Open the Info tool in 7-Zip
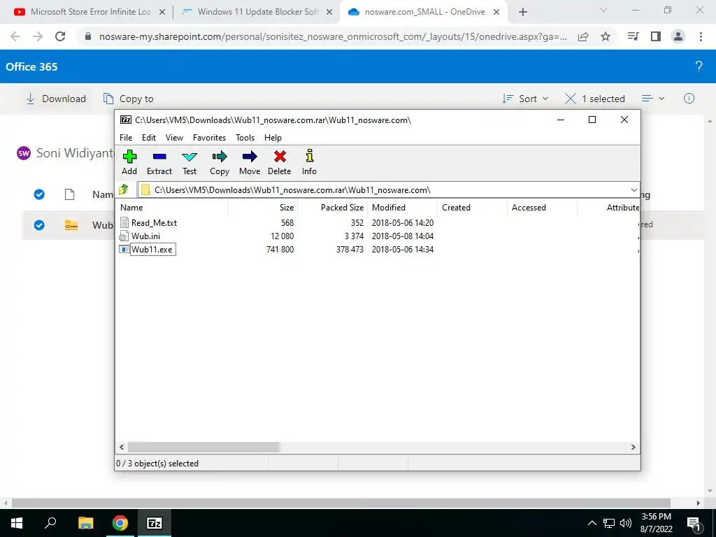The image size is (716, 537). click(309, 162)
